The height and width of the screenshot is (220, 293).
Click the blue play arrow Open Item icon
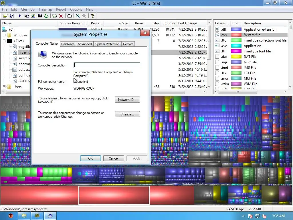[20, 16]
